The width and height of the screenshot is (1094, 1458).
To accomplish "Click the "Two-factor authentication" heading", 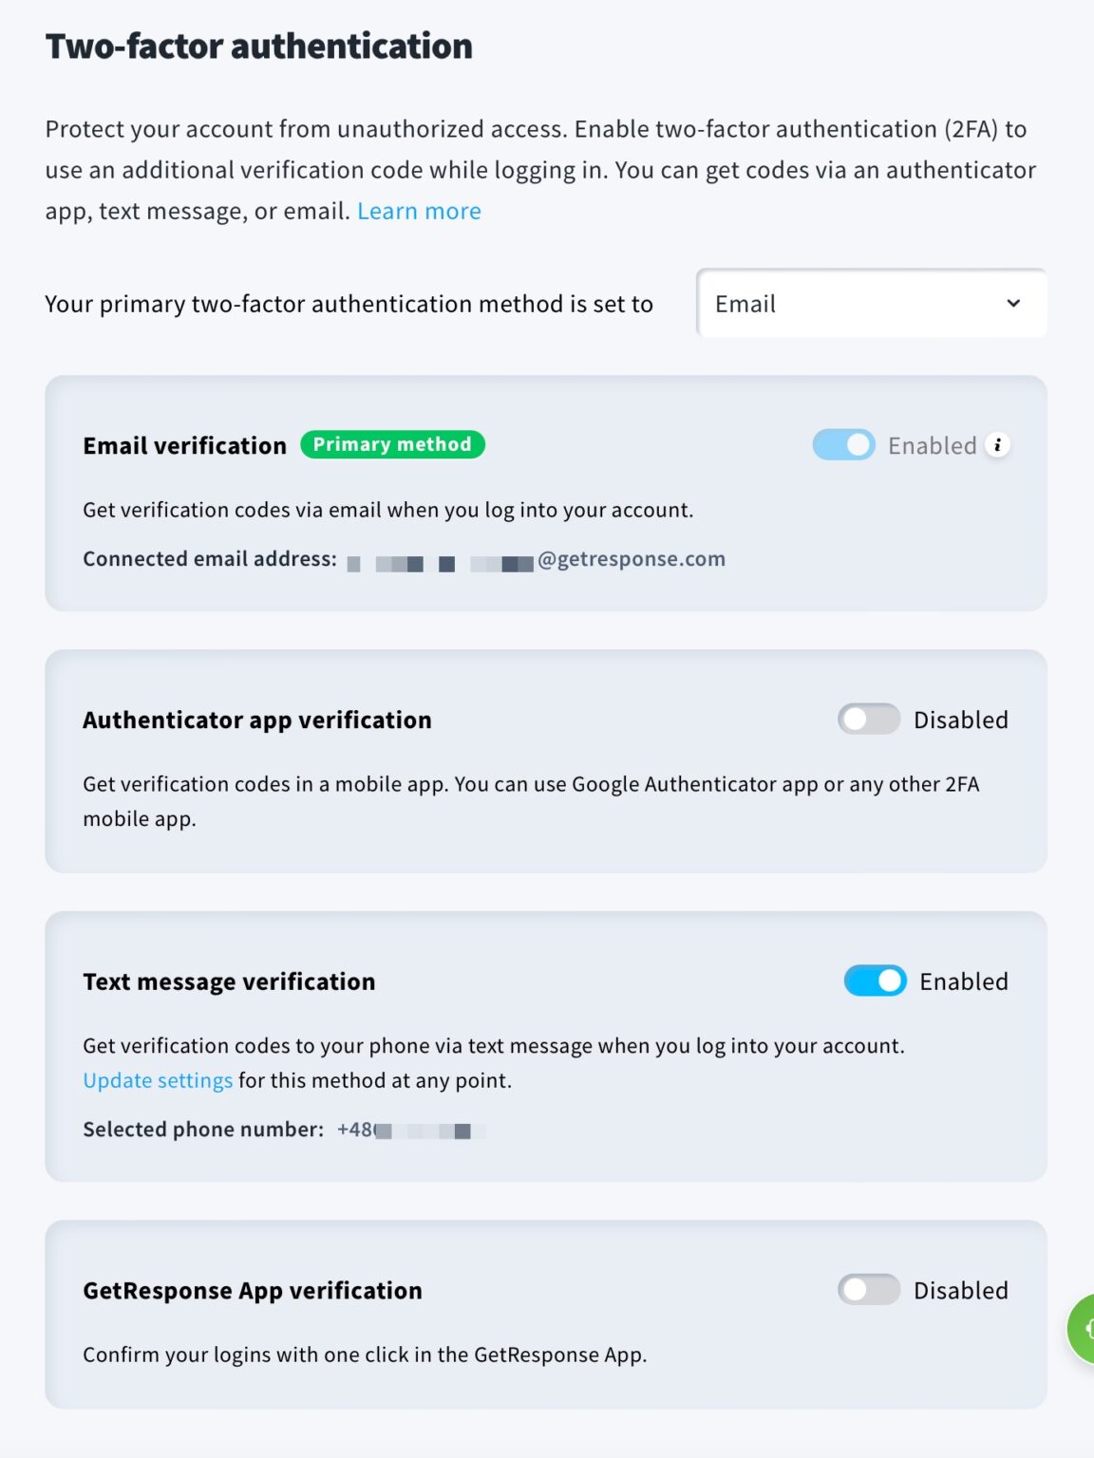I will pos(258,45).
